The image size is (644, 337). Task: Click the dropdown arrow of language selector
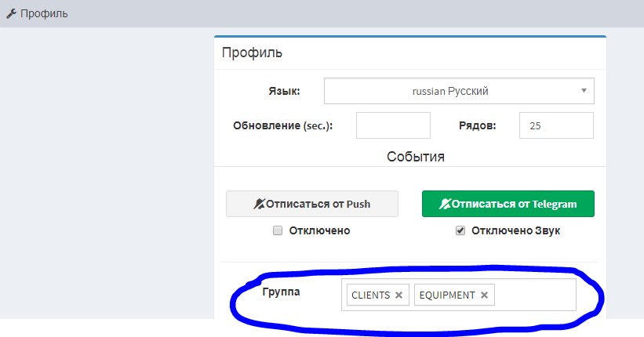[584, 91]
